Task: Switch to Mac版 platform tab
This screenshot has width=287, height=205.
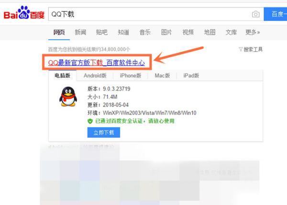Action: [162, 76]
